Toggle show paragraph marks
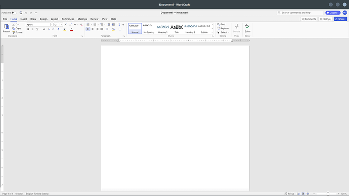Viewport: 349px width, 196px height. (x=123, y=25)
